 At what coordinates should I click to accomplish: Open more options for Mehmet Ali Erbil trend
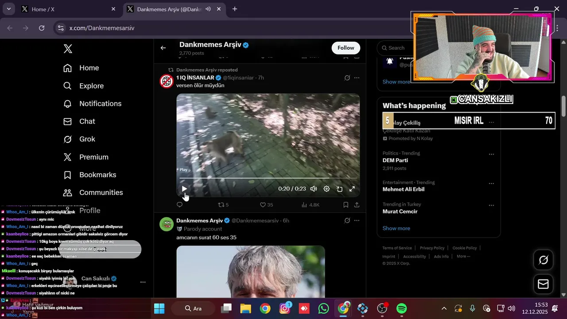(x=491, y=183)
